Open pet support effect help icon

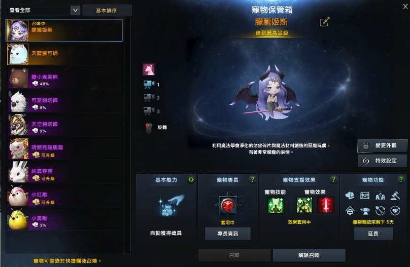(333, 179)
